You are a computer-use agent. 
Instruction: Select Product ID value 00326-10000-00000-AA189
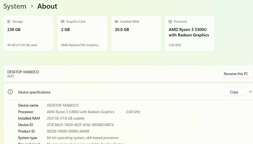coord(68,131)
